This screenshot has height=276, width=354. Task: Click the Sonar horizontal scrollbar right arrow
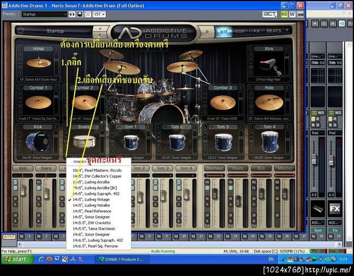pos(339,244)
